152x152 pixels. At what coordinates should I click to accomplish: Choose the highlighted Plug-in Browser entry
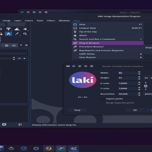click(x=108, y=43)
